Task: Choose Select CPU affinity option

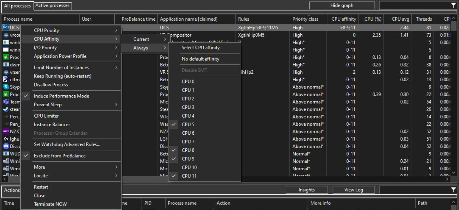Action: pyautogui.click(x=205, y=47)
